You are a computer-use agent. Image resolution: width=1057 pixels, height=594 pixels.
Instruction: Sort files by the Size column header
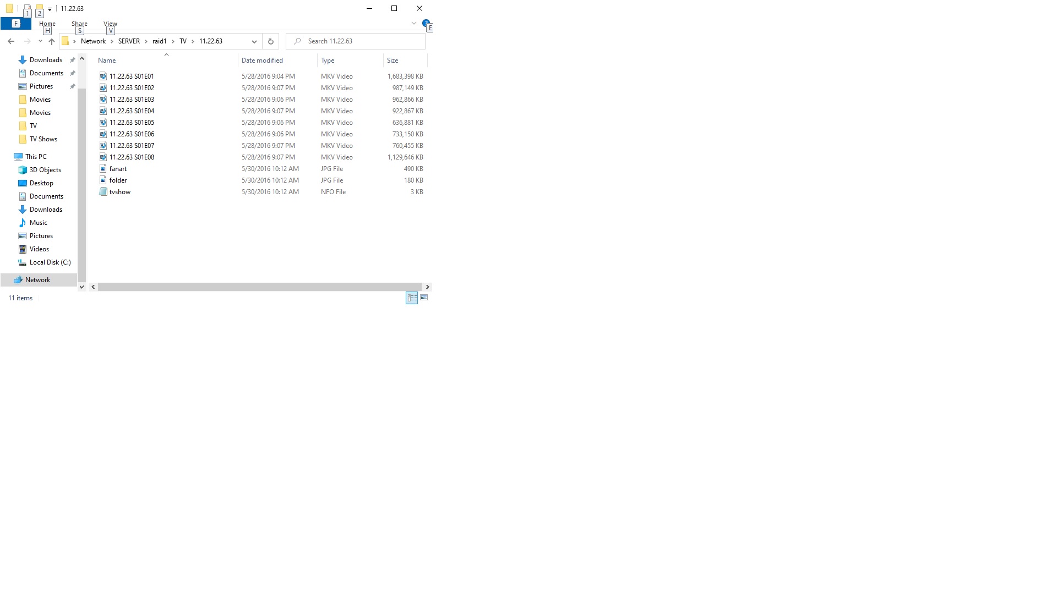click(x=393, y=61)
